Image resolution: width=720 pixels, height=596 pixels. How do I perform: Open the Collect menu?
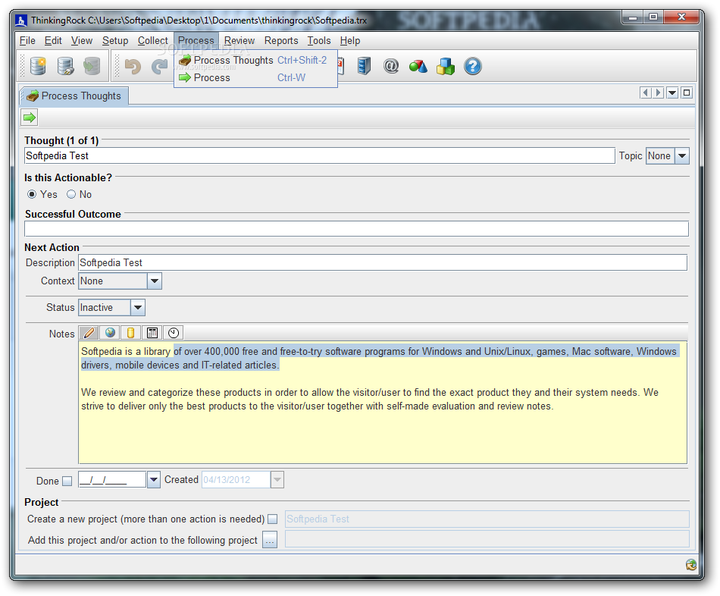(153, 40)
